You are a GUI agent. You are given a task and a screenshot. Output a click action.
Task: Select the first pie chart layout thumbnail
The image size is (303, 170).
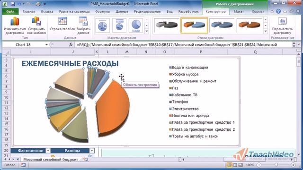102,25
